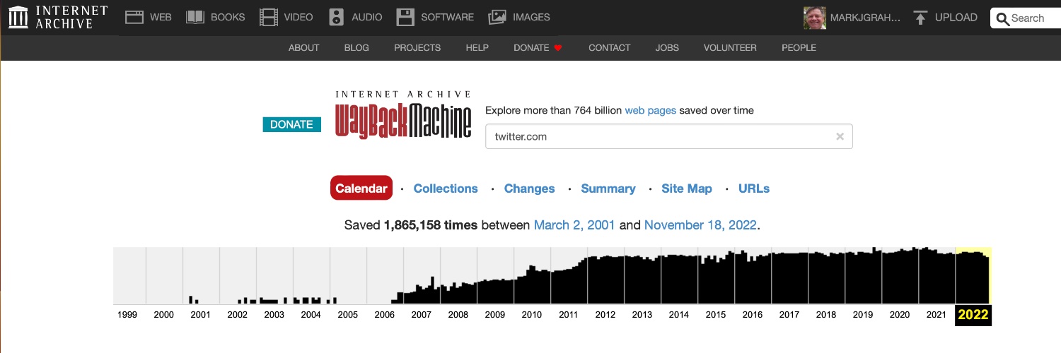Clear the twitter.com field with X
The width and height of the screenshot is (1061, 353).
[x=840, y=136]
